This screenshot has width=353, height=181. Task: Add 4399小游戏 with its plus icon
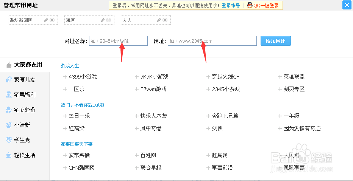[65, 77]
